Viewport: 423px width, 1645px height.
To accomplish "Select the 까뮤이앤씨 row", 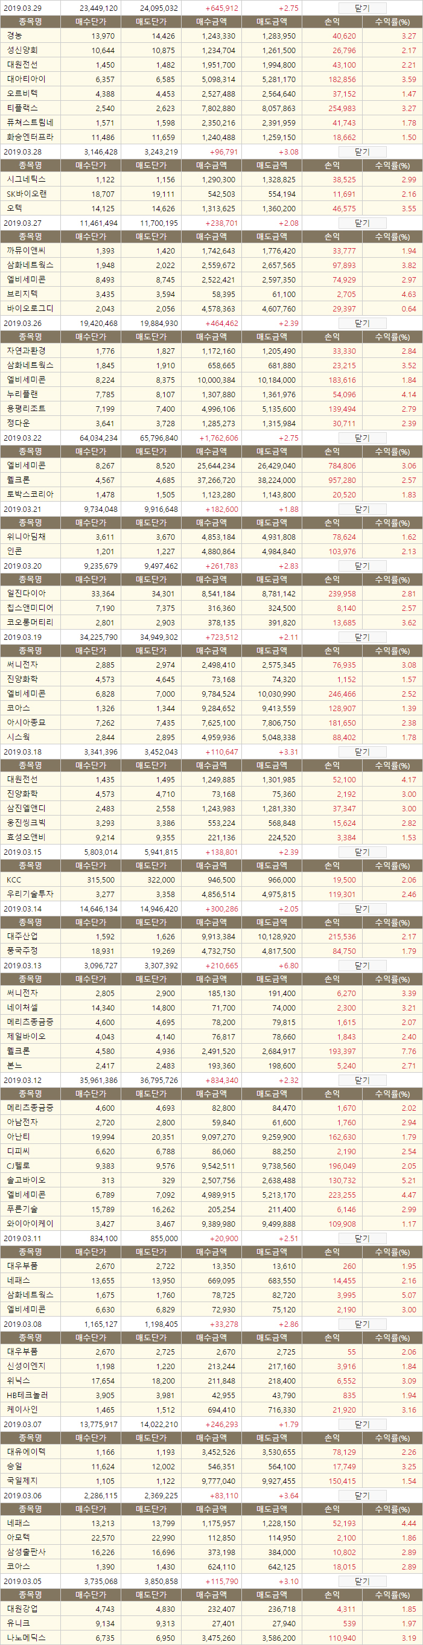I will [211, 251].
